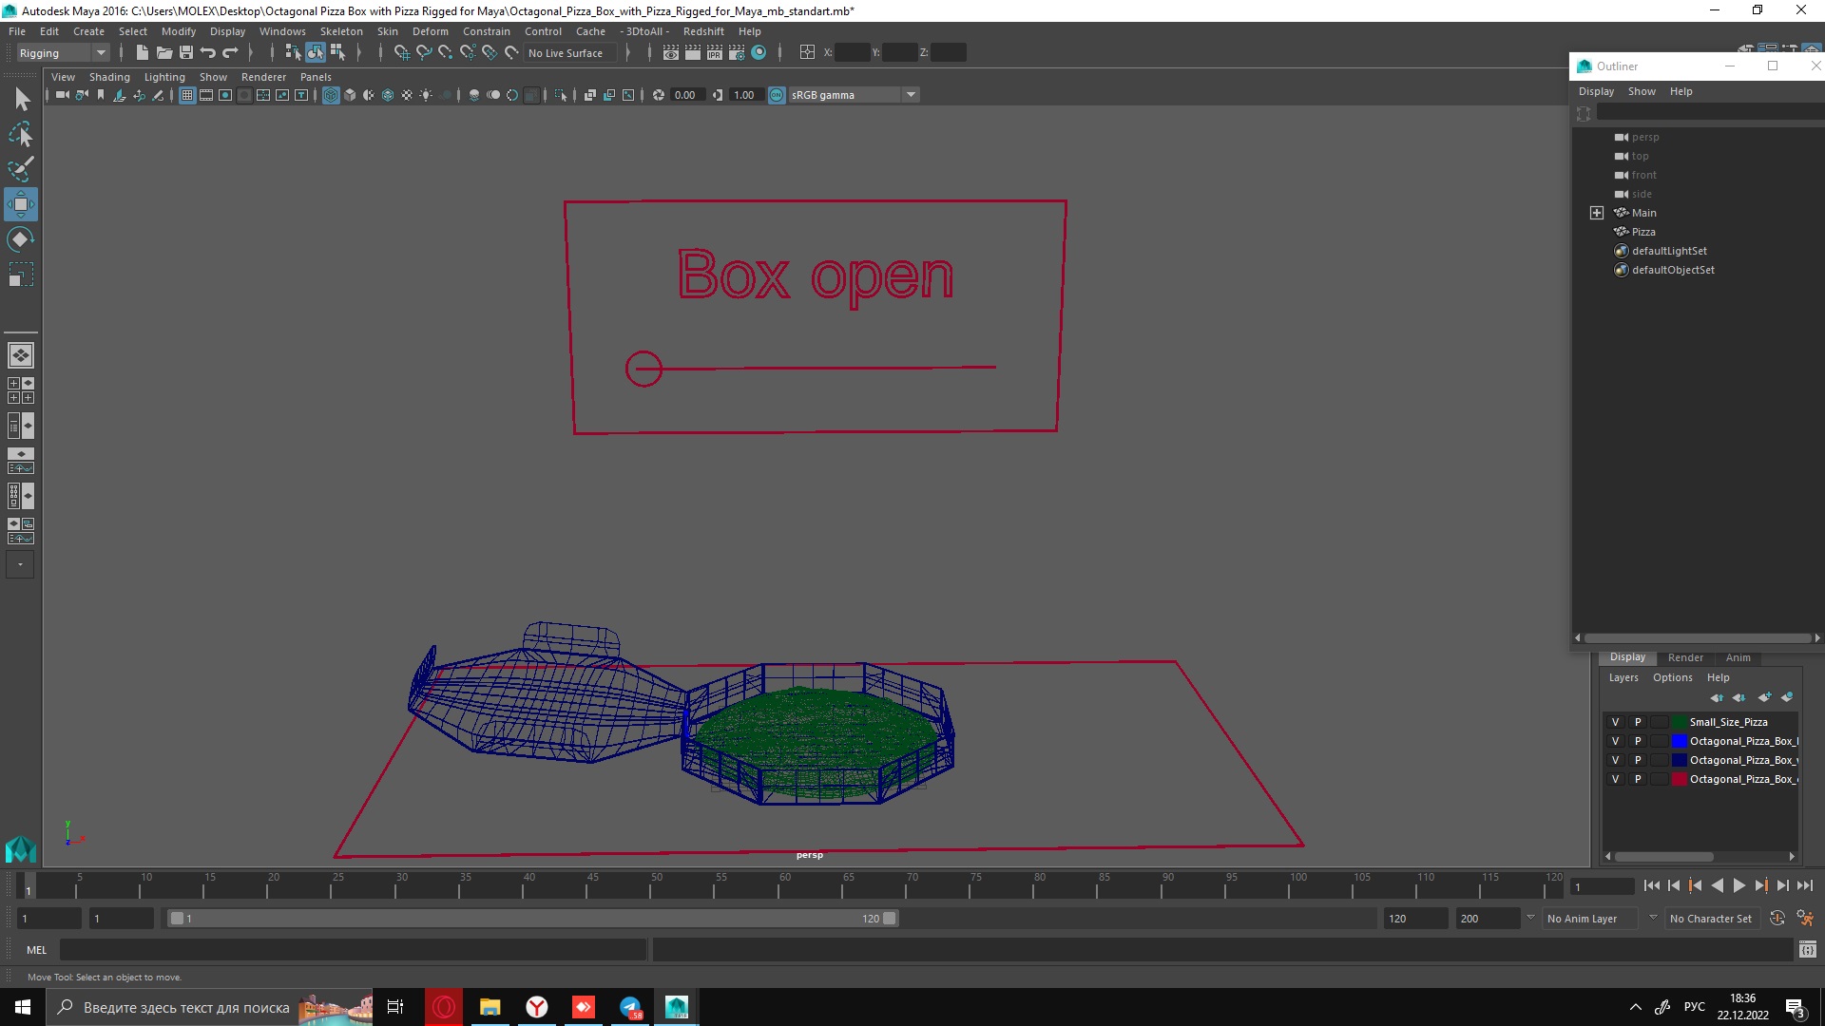The width and height of the screenshot is (1825, 1026).
Task: Select Pizza node in Outliner
Action: pos(1643,232)
